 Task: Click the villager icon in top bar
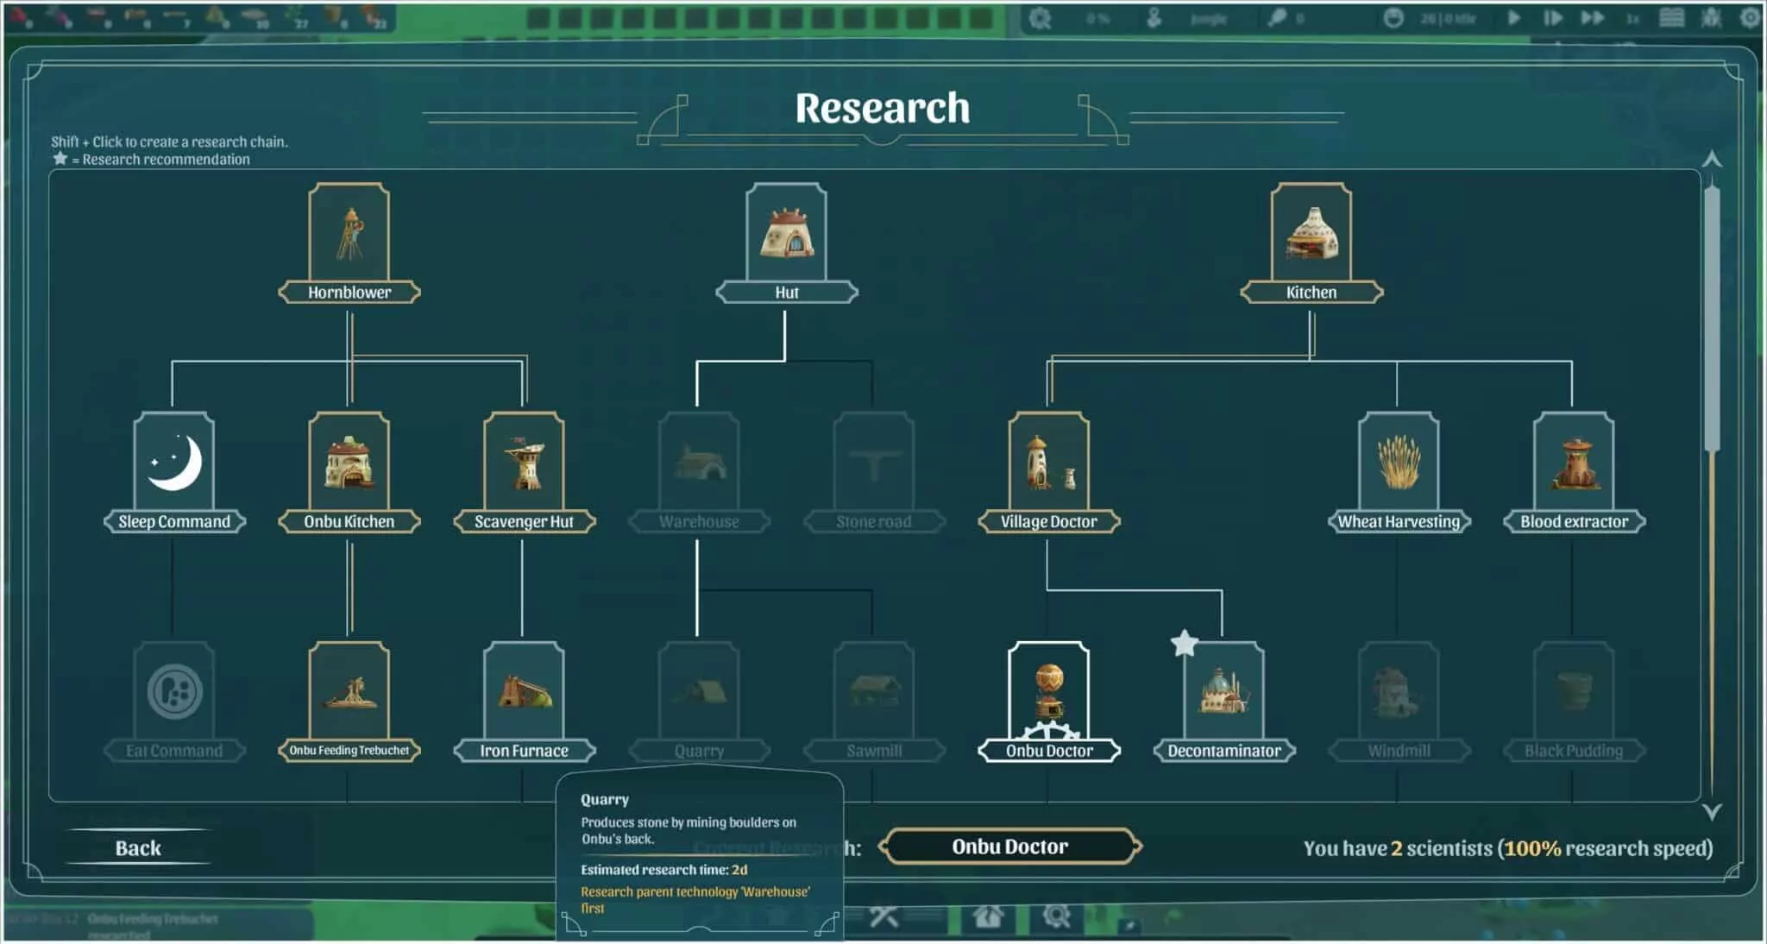[1154, 18]
